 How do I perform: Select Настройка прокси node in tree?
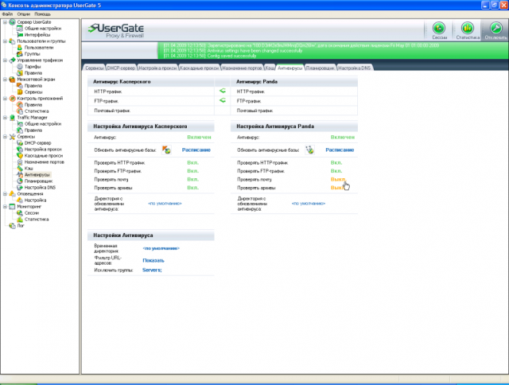pos(43,150)
